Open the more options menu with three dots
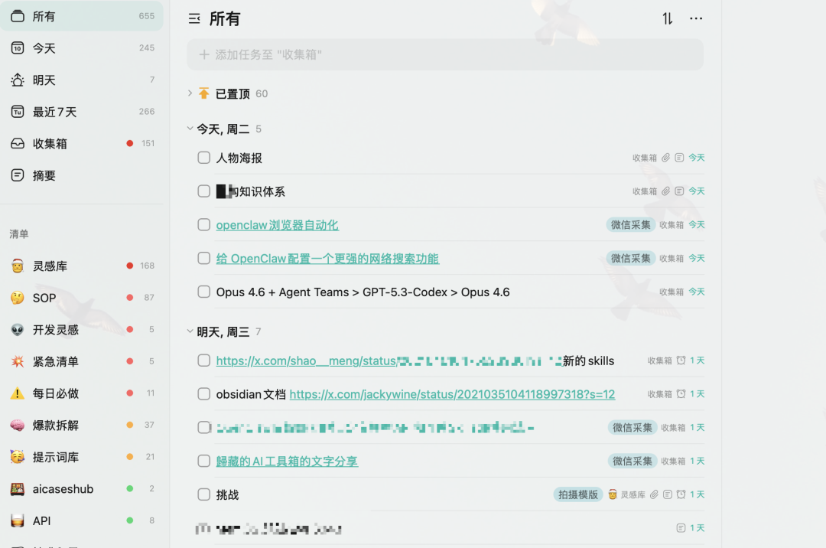The height and width of the screenshot is (548, 826). point(696,18)
